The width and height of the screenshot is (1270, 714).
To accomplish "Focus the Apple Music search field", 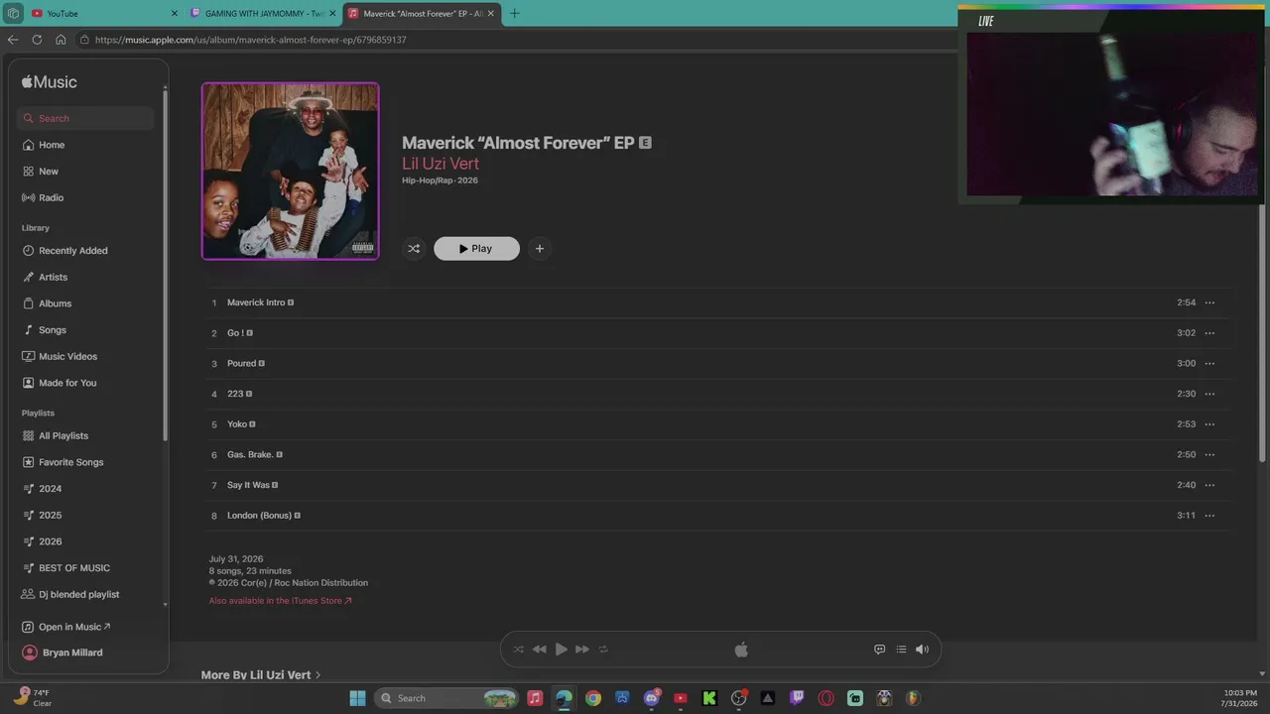I will coord(85,118).
